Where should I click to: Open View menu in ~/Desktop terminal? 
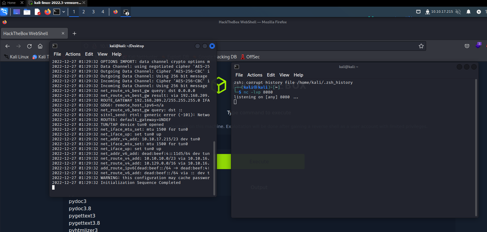point(102,54)
